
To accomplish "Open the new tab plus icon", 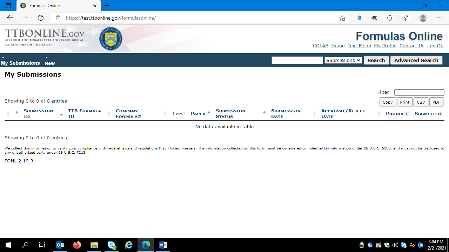I will tap(107, 6).
